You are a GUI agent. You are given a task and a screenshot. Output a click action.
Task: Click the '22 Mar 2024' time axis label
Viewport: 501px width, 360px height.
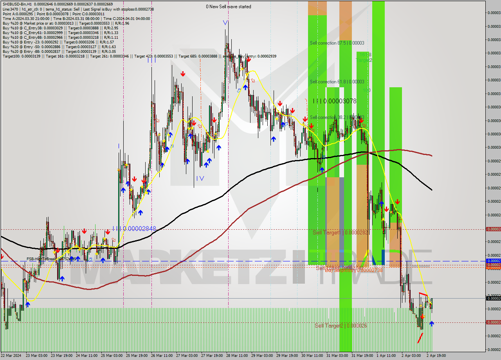[x=11, y=356]
